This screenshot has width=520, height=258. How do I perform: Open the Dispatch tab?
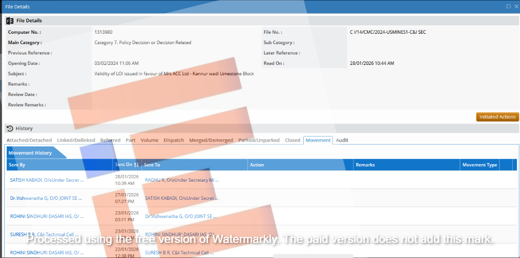point(174,140)
